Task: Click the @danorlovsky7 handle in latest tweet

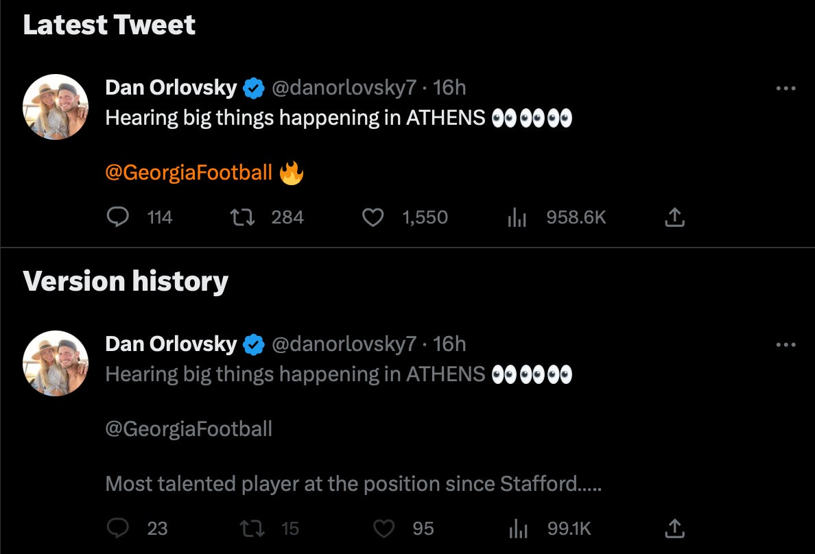Action: [x=344, y=88]
